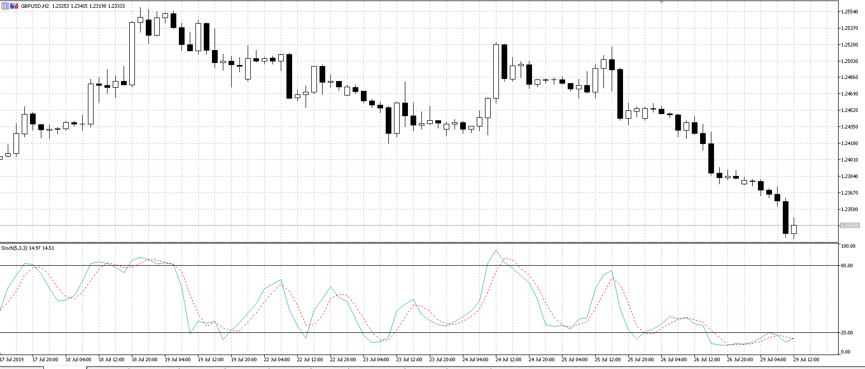This screenshot has width=865, height=369.
Task: Click the 29 Jul 04:00 time label
Action: pos(773,360)
